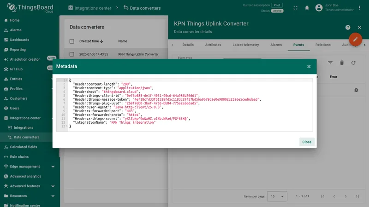369x207 pixels.
Task: Click the Advanced analytics sidebar icon
Action: pos(6,177)
